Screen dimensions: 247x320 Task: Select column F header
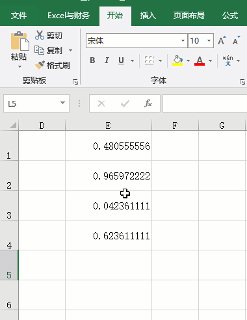coord(175,126)
